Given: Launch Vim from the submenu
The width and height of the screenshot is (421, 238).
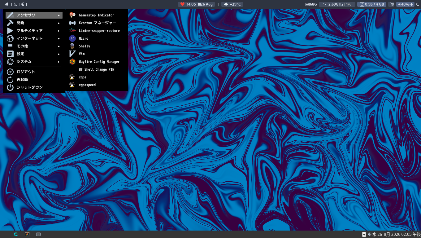Looking at the screenshot, I should click(x=97, y=54).
